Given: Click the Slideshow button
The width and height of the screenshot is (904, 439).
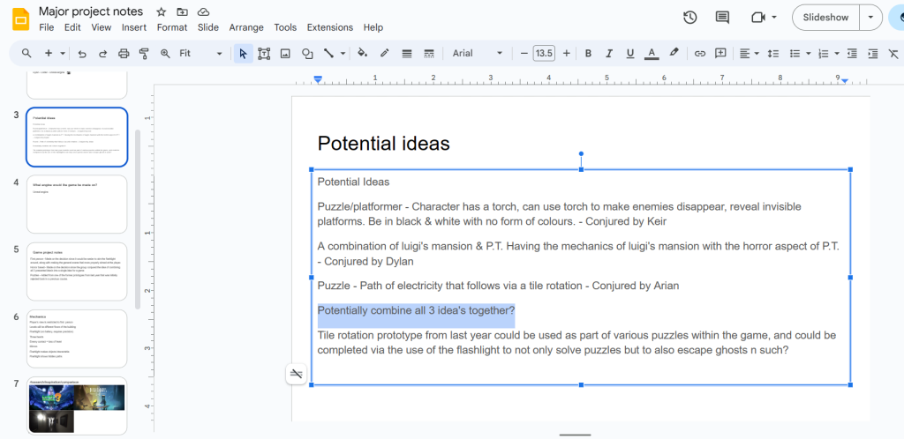Looking at the screenshot, I should coord(825,18).
